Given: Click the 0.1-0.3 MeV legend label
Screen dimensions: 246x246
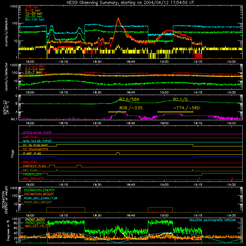Looking at the screenshot, I should 35,66.
